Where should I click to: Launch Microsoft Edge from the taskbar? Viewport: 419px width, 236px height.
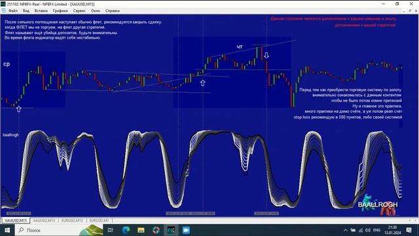click(x=126, y=230)
